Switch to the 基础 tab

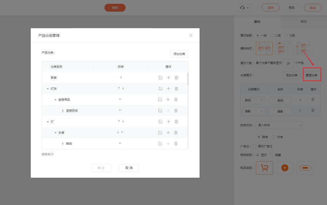pos(257,22)
